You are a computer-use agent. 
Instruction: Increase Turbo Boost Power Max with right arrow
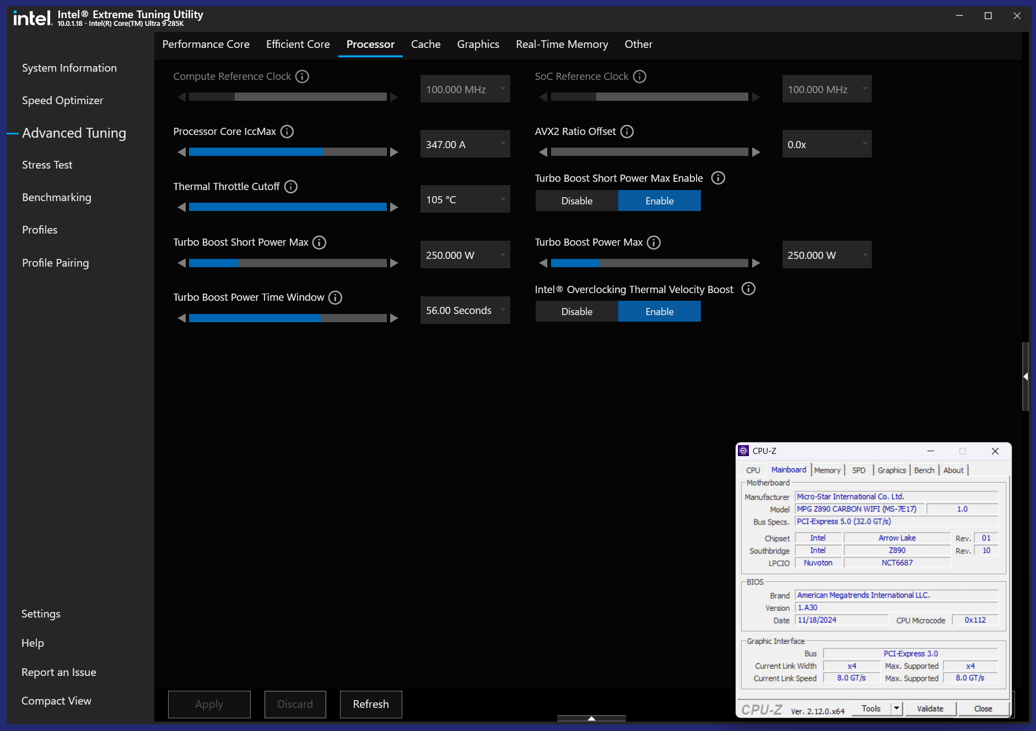[x=756, y=263]
